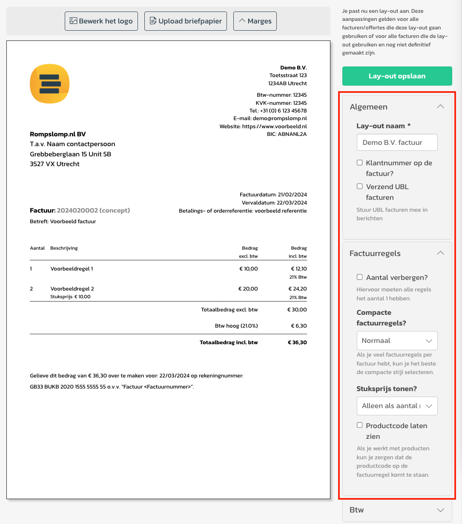Screen dimensions: 462x524
Task: Collapse the Factuurregels panel
Action: tap(441, 253)
